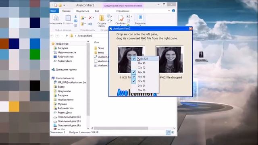Click the up arrow navigation icon

pos(67,36)
